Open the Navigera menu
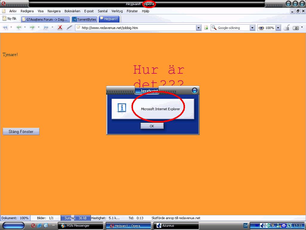Image resolution: width=306 pixels, height=230 pixels. 54,11
